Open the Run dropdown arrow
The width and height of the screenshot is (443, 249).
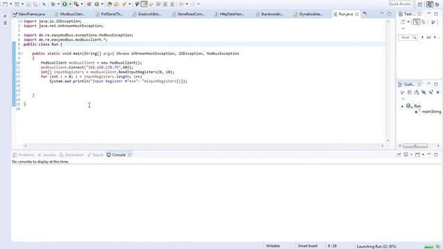[x=70, y=4]
